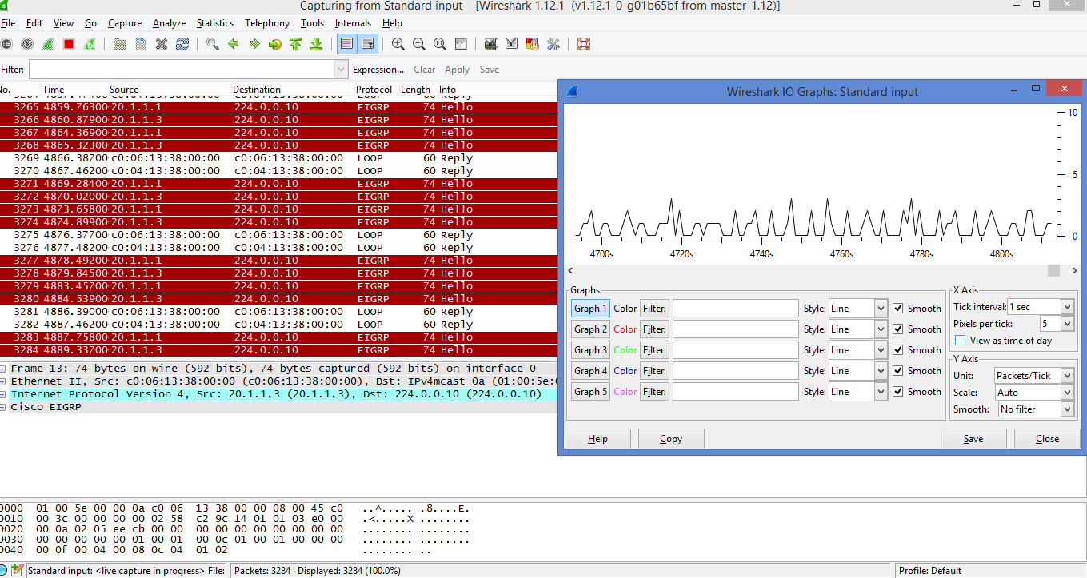Toggle the Graph 1 button

point(590,309)
